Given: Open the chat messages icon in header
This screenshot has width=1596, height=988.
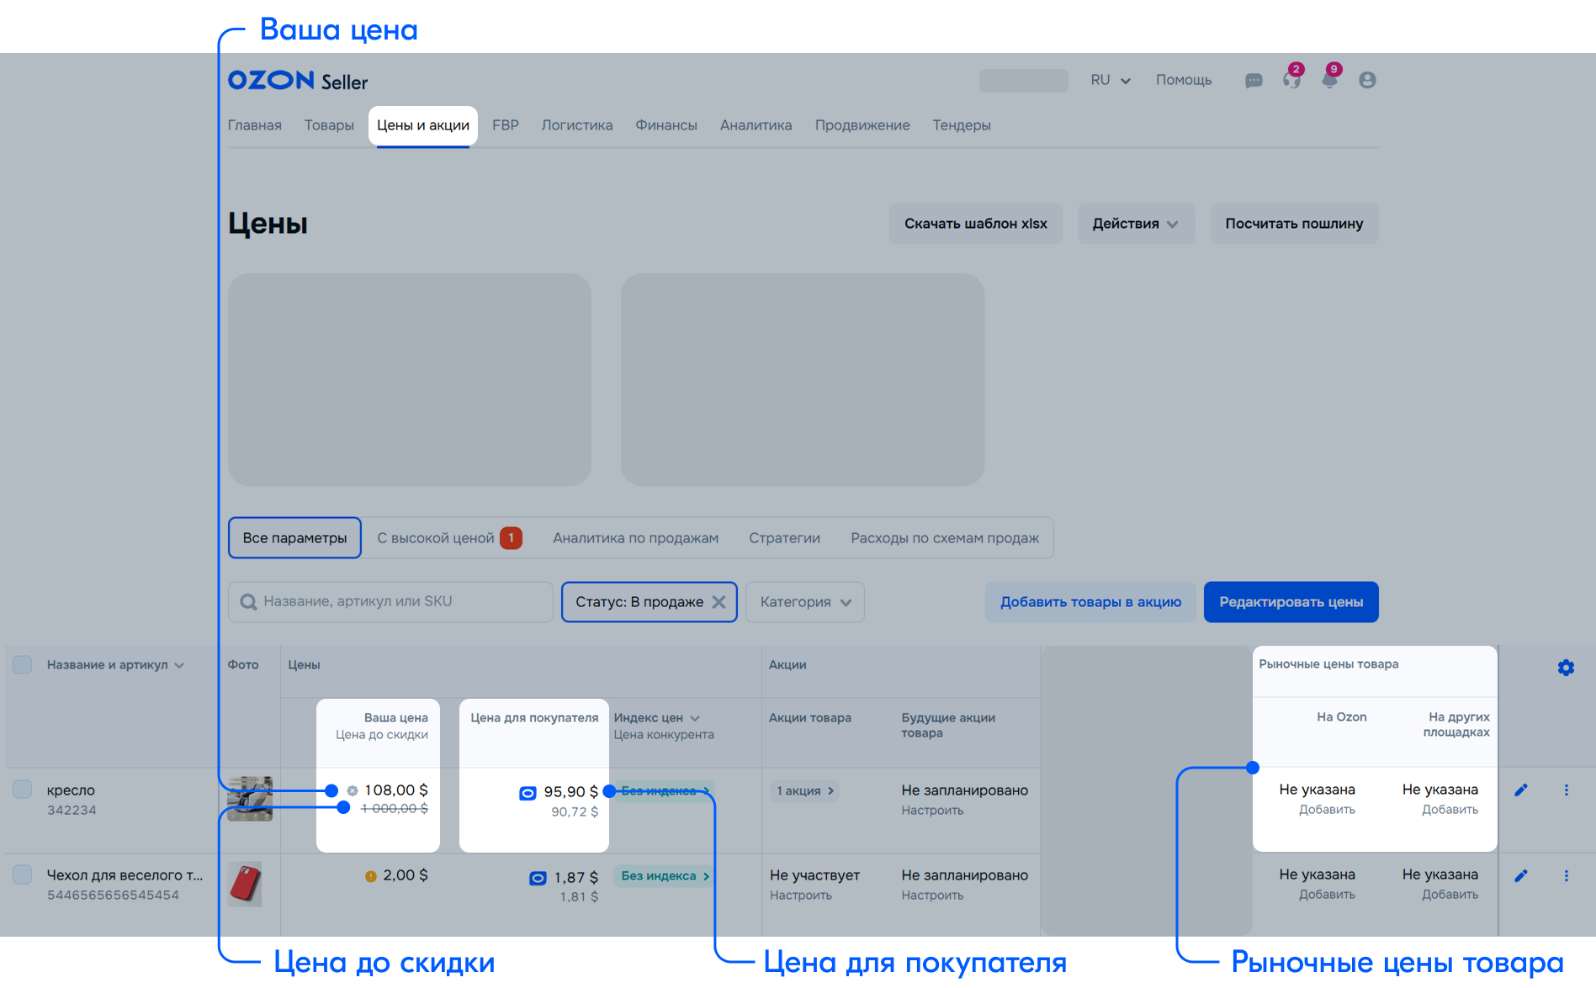Looking at the screenshot, I should pos(1254,81).
